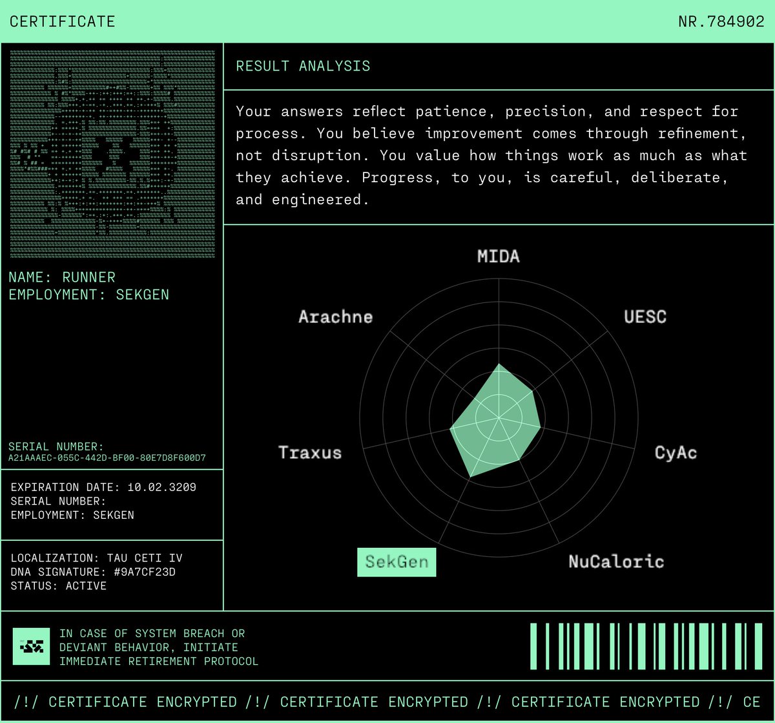
Task: Click the NuCaloric radar axis label
Action: pos(616,561)
